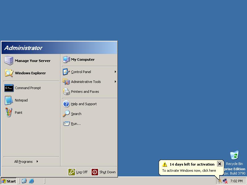Image resolution: width=247 pixels, height=185 pixels.
Task: Open the Run dialog icon
Action: (x=66, y=124)
